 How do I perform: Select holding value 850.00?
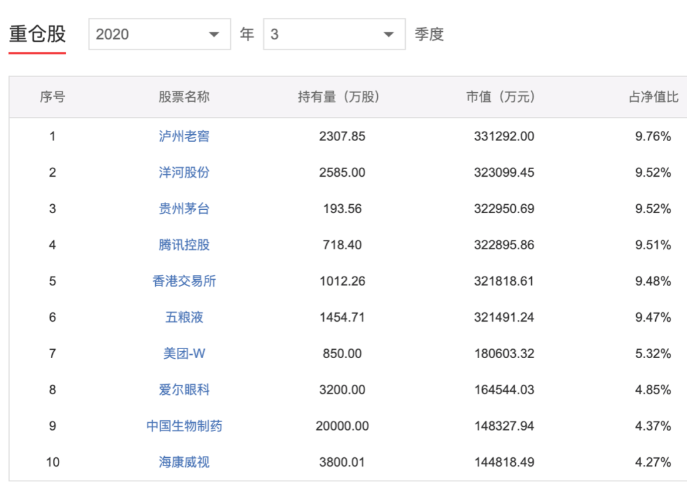[x=342, y=354]
